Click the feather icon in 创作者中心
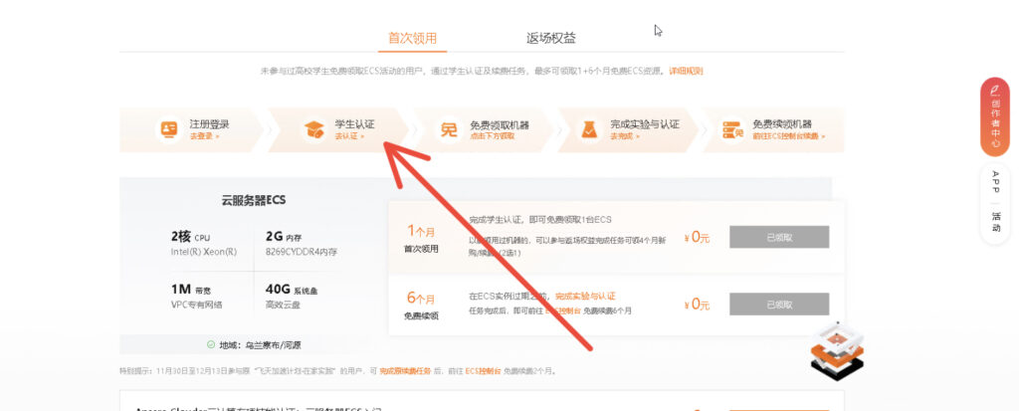Screen dimensions: 1019x411 click(x=995, y=91)
